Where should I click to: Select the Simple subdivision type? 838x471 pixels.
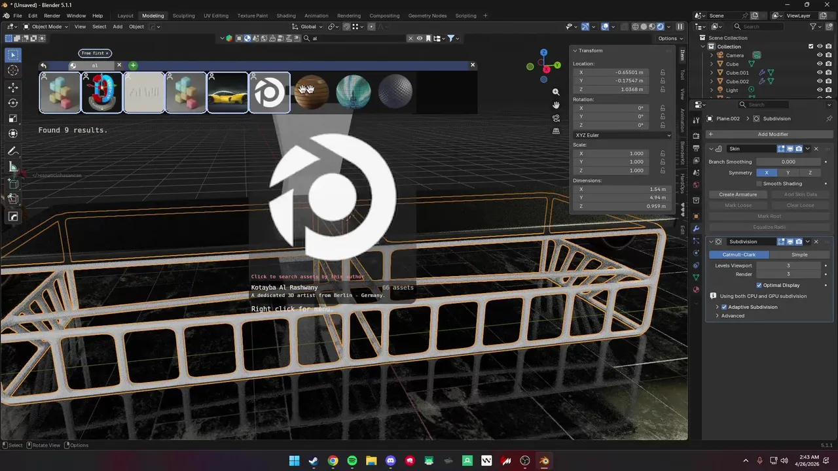tap(799, 254)
